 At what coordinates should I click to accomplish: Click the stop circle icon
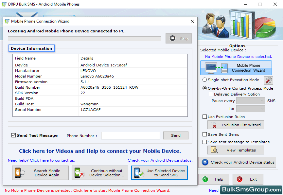coord(172,38)
